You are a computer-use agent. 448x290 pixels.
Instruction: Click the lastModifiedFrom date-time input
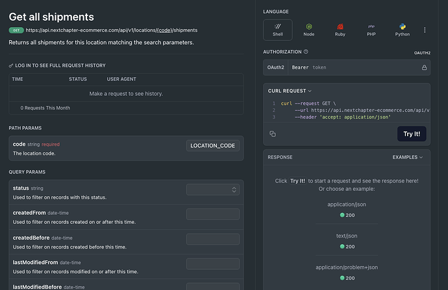tap(213, 264)
